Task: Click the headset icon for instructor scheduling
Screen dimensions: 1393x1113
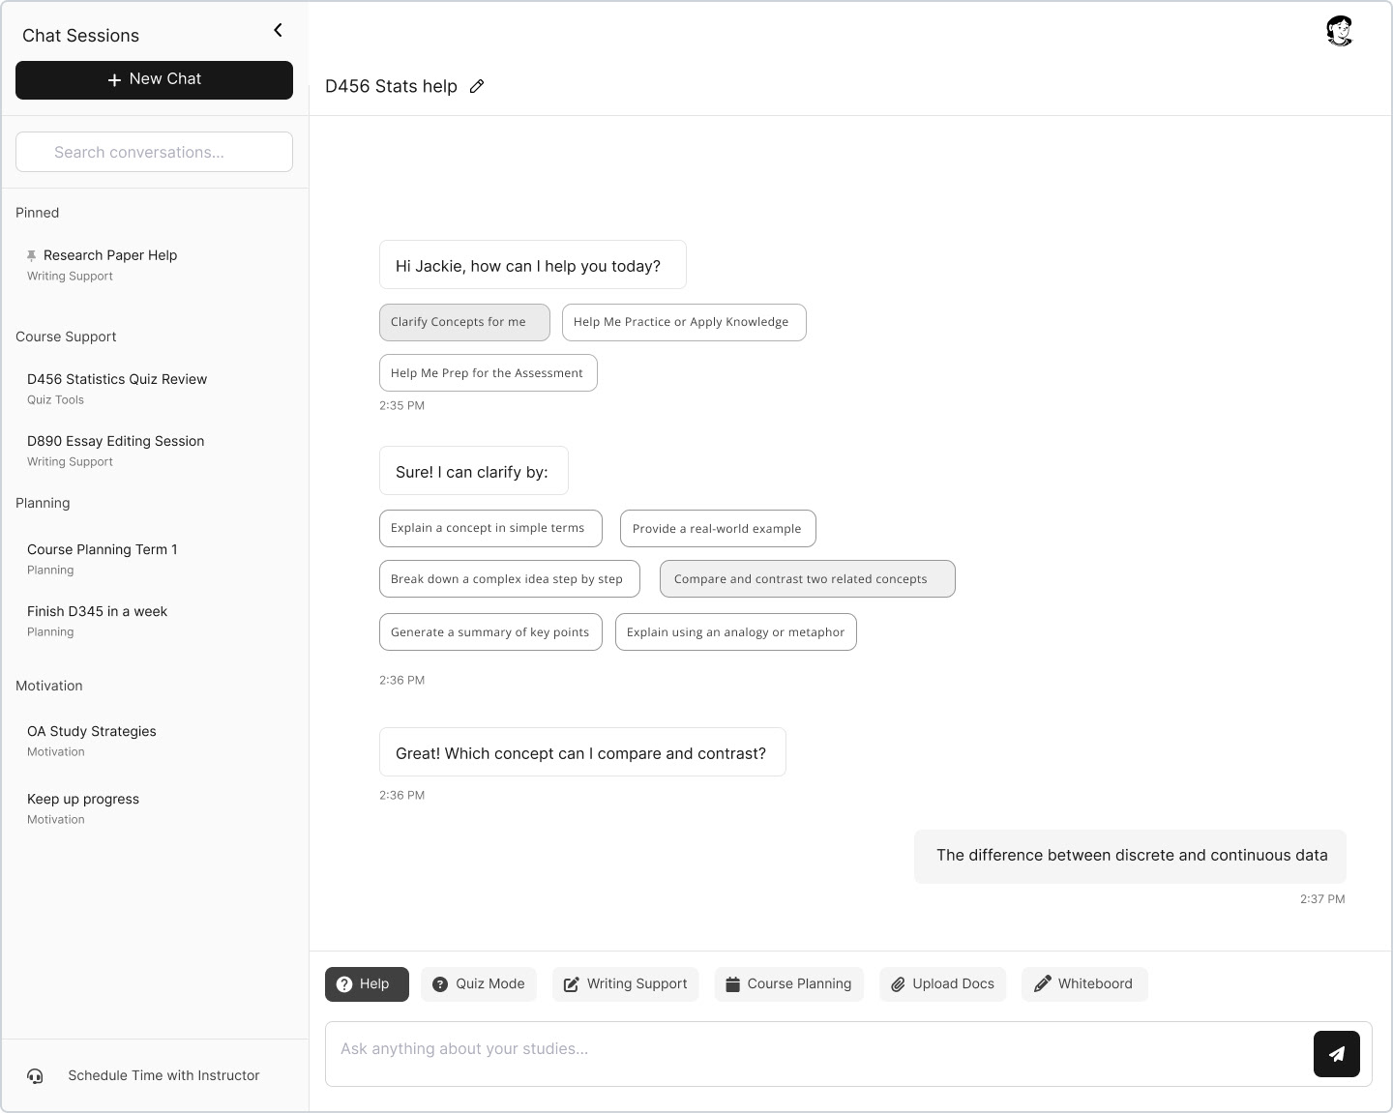Action: click(36, 1076)
